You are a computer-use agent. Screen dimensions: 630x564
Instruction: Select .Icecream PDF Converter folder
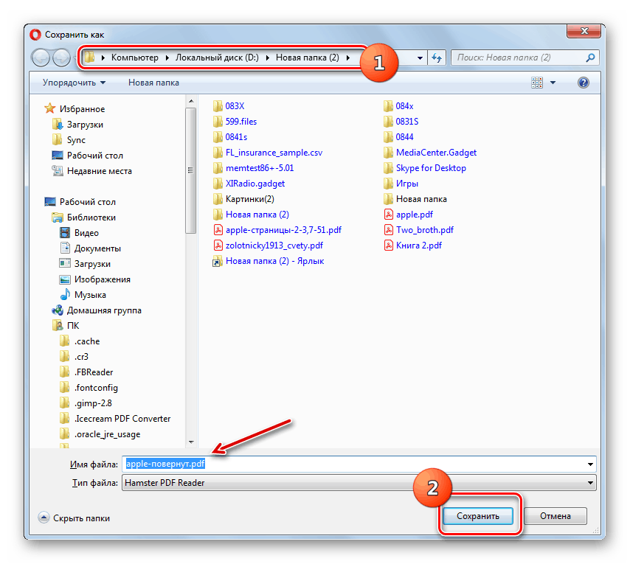122,419
